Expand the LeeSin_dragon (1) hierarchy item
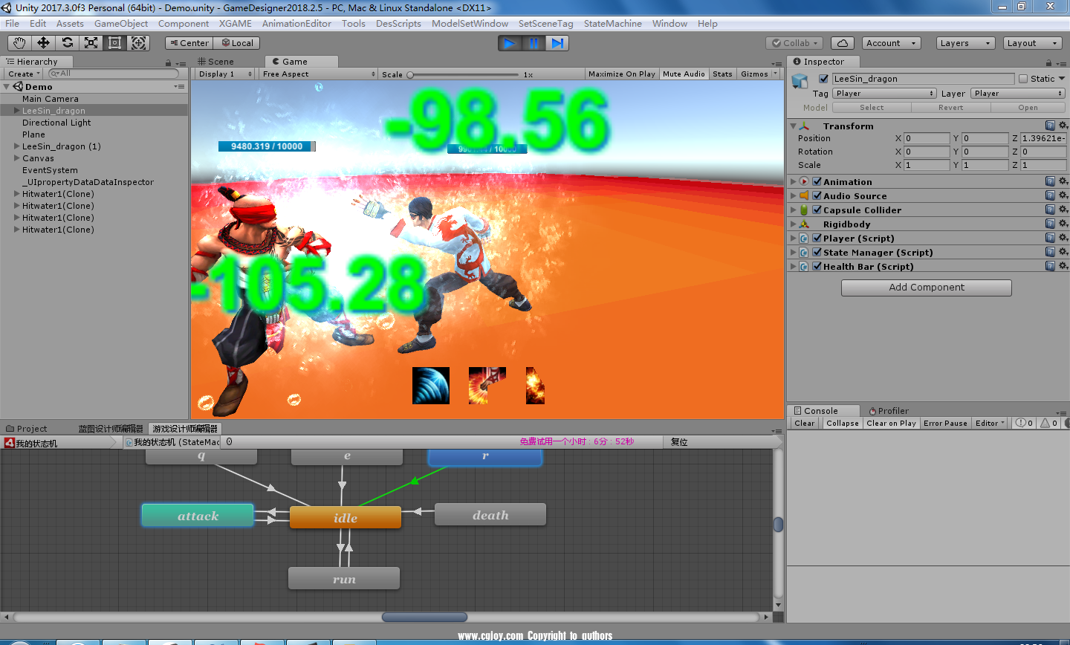1070x645 pixels. pyautogui.click(x=17, y=146)
